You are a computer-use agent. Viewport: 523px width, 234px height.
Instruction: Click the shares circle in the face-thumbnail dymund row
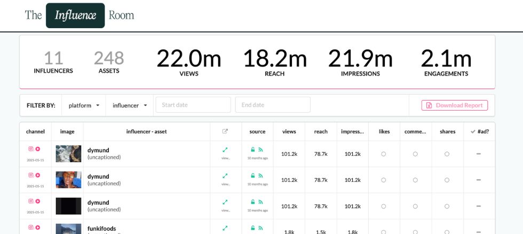coord(447,180)
